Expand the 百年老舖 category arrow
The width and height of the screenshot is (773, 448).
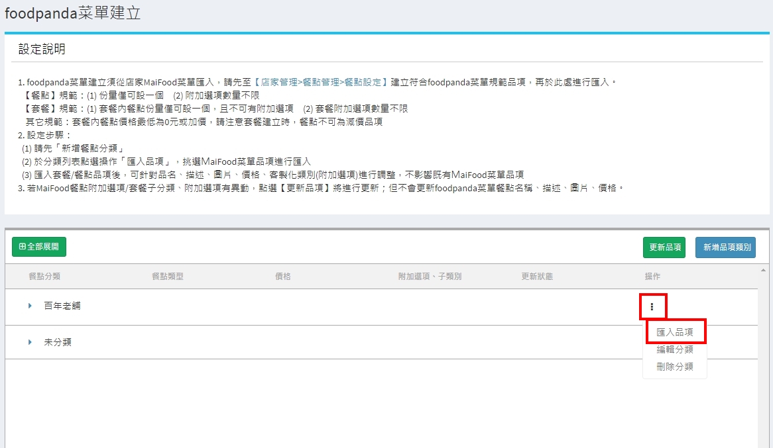(30, 306)
